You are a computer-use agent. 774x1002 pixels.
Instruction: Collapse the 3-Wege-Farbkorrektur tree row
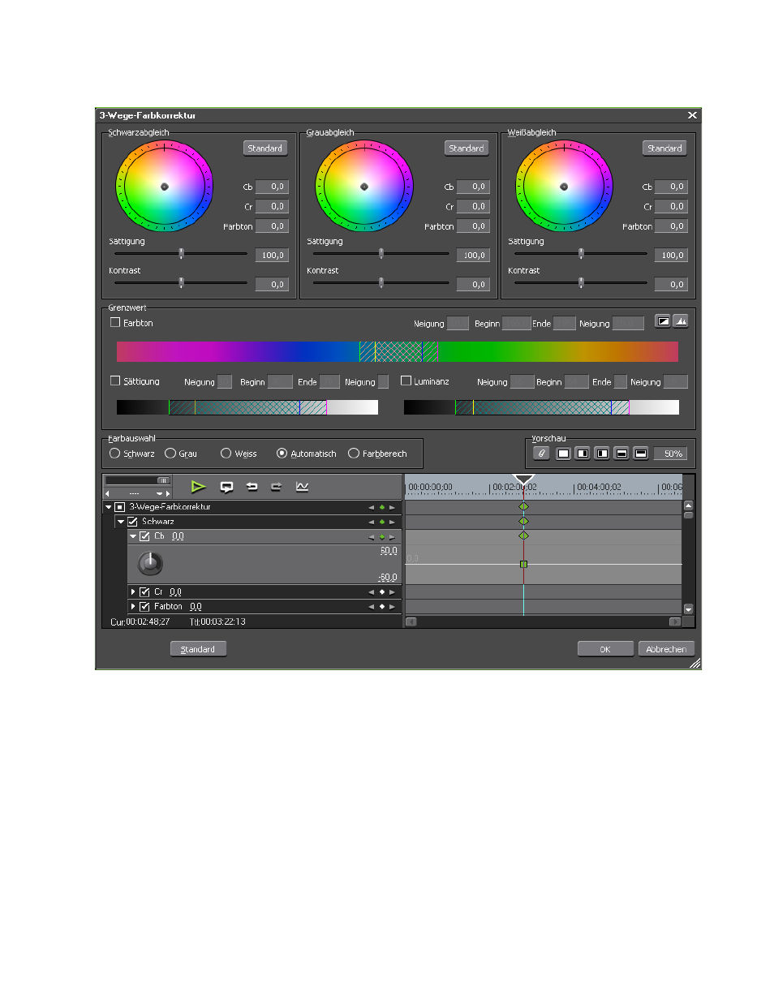(108, 507)
